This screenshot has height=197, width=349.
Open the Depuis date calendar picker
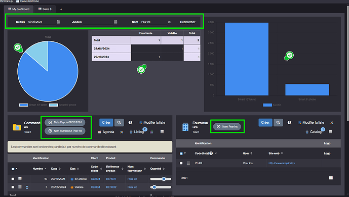point(58,22)
